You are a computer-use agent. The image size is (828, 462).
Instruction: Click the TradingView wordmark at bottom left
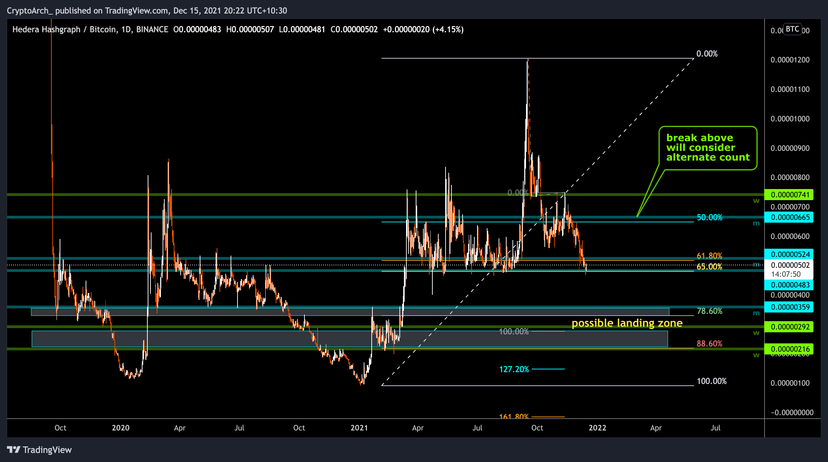click(47, 450)
